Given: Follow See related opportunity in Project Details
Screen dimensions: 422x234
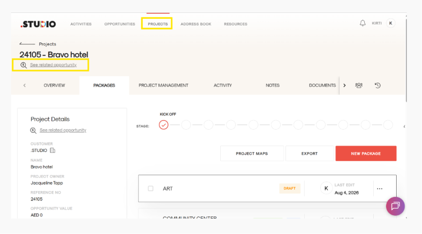Looking at the screenshot, I should click(x=63, y=130).
